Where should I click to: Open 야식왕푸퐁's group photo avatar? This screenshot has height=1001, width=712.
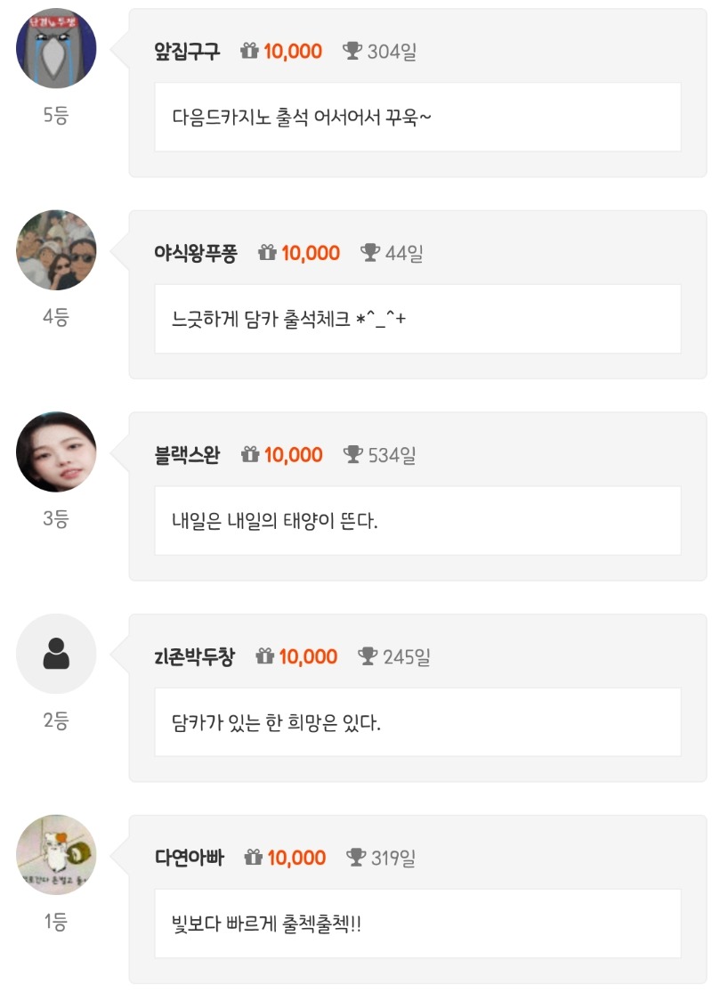click(x=56, y=250)
